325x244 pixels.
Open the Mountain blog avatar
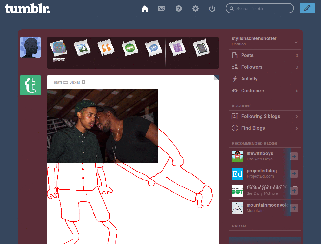coord(237,208)
